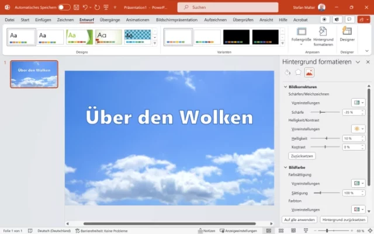Open the Aufzeichnen tab
Screen dimensions: 374x234
point(216,20)
